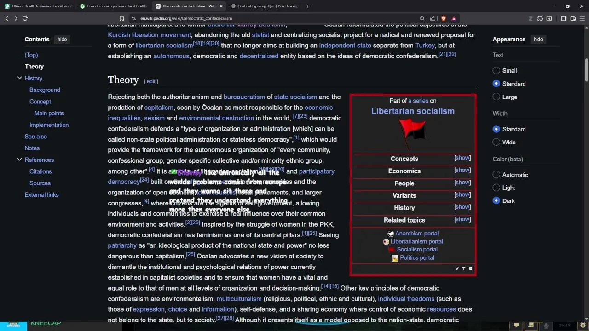This screenshot has width=589, height=331.
Task: Select Light color mode
Action: click(496, 188)
